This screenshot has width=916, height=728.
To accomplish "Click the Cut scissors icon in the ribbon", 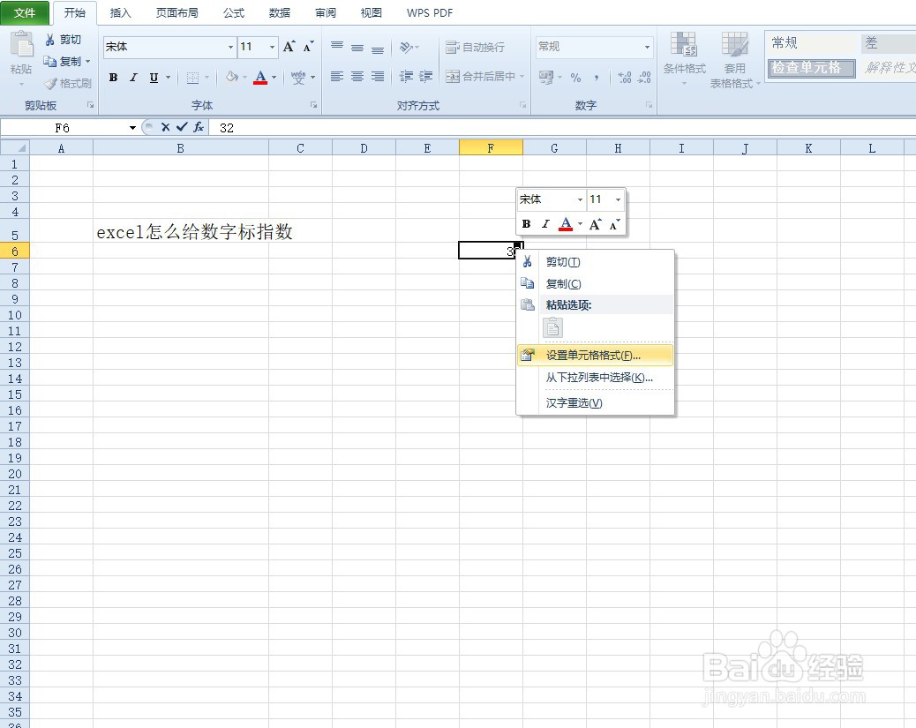I will point(51,39).
